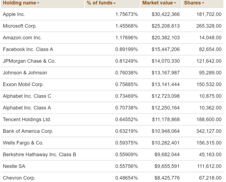This screenshot has width=226, height=182.
Task: Select the 0.75885% fund percentage cell
Action: click(127, 84)
